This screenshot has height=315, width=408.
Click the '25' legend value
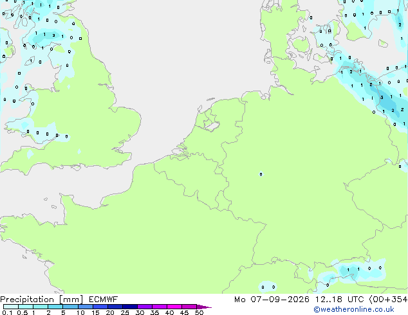(125, 312)
